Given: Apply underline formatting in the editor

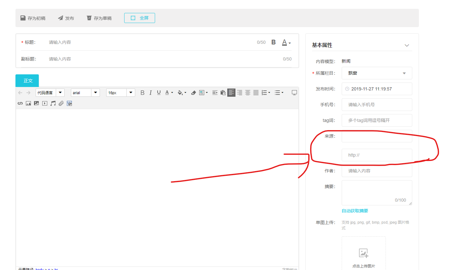Looking at the screenshot, I should (x=159, y=93).
